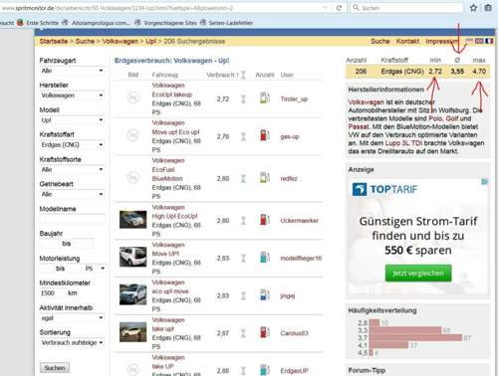Expand Hersteller dropdown showing Volkswagen
The image size is (498, 376).
coord(72,95)
